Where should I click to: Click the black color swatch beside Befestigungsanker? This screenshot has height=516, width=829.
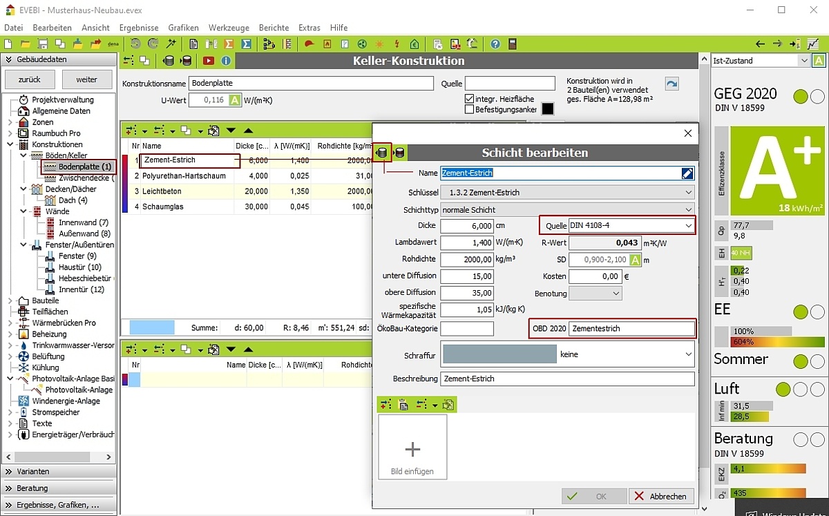pos(548,108)
